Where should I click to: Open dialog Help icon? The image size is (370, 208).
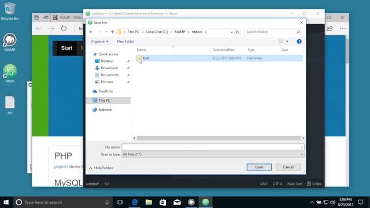click(x=299, y=41)
